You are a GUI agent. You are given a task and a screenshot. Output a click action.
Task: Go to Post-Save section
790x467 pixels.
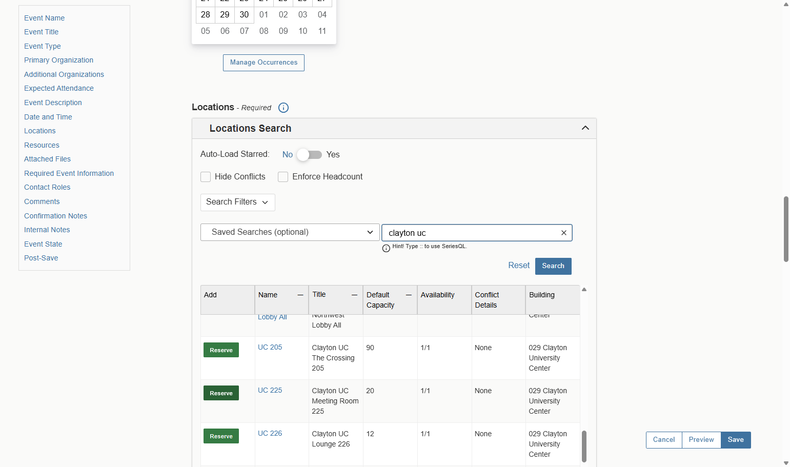point(41,258)
